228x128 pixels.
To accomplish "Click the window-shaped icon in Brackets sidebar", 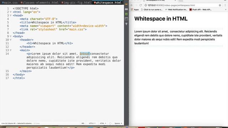I will [126, 19].
